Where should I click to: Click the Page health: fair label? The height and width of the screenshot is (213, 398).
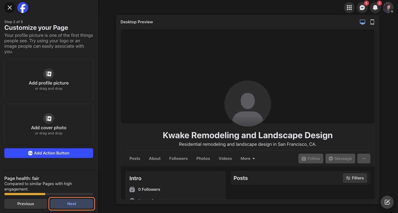pyautogui.click(x=22, y=178)
